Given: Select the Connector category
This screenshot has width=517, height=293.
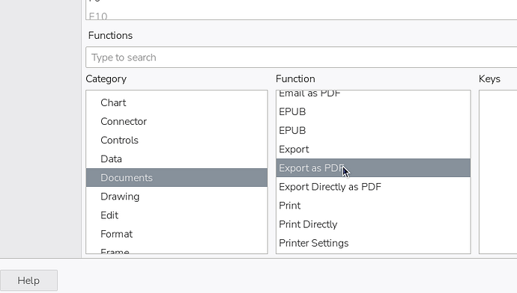Looking at the screenshot, I should [177, 121].
